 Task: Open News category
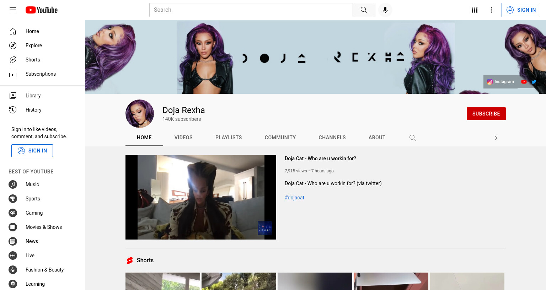[x=43, y=241]
